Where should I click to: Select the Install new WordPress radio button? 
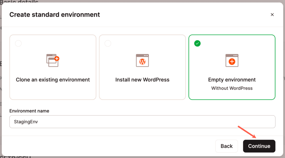(108, 43)
